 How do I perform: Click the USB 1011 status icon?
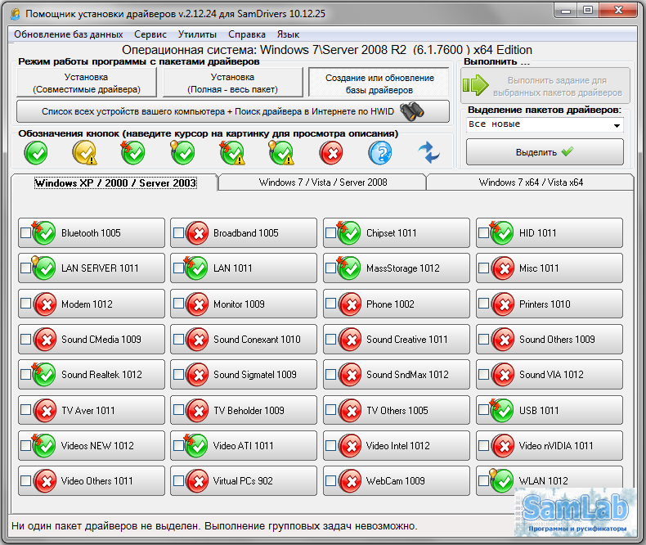pyautogui.click(x=502, y=410)
